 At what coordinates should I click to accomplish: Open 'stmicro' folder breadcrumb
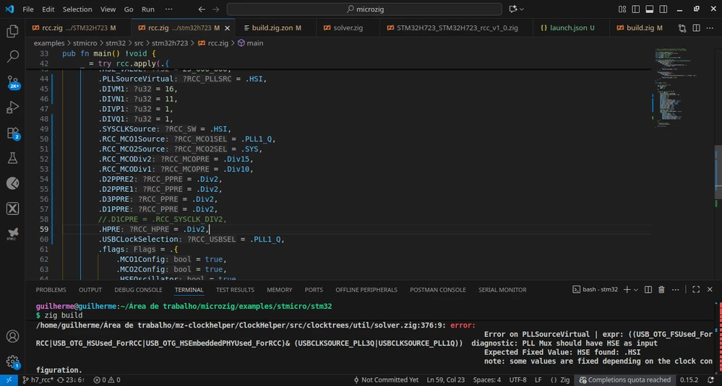(85, 43)
